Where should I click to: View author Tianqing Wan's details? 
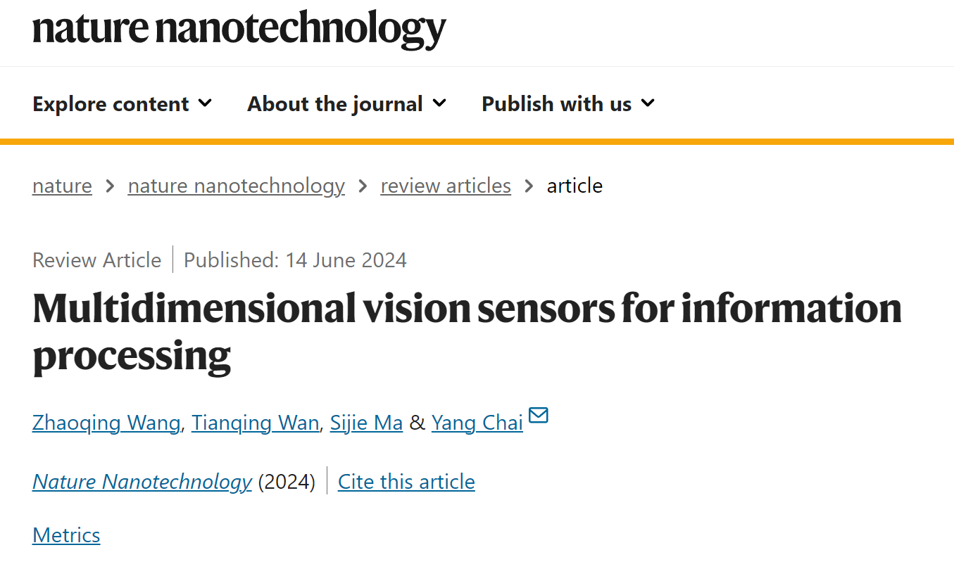[x=255, y=423]
